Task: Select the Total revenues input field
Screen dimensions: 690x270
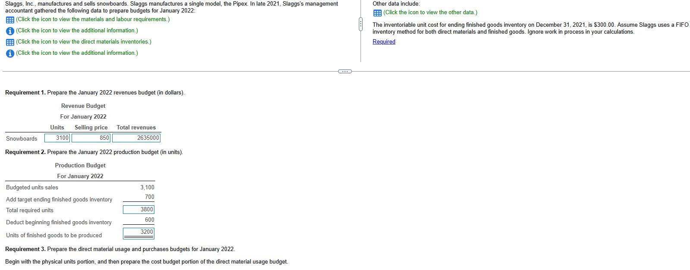Action: click(136, 138)
